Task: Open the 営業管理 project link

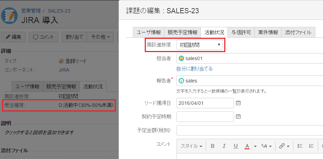Action: [x=31, y=11]
